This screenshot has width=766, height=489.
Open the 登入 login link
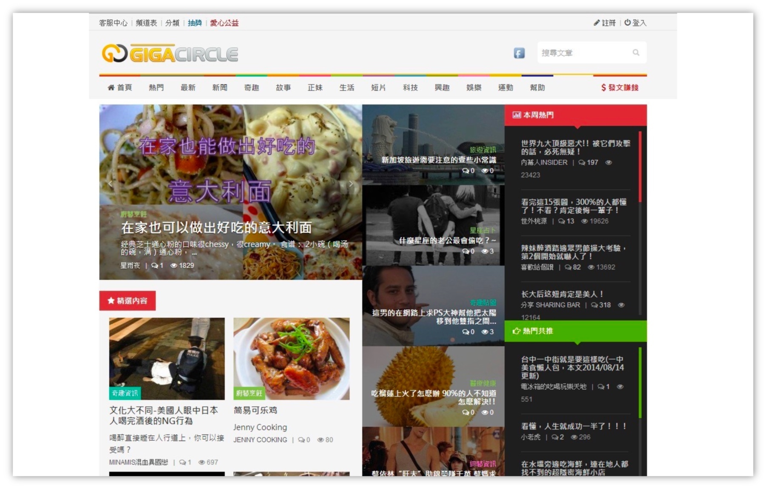click(635, 23)
